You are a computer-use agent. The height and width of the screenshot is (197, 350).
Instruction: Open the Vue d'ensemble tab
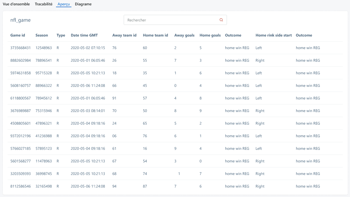tap(16, 4)
